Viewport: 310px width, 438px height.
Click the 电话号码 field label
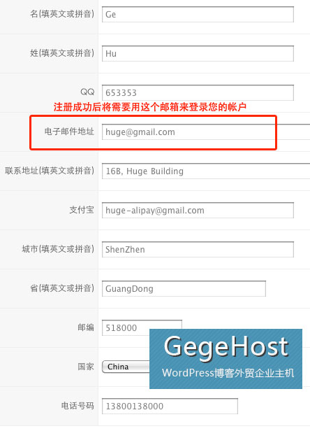(77, 406)
